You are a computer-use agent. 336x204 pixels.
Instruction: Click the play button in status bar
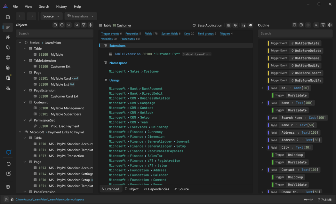coord(6,199)
